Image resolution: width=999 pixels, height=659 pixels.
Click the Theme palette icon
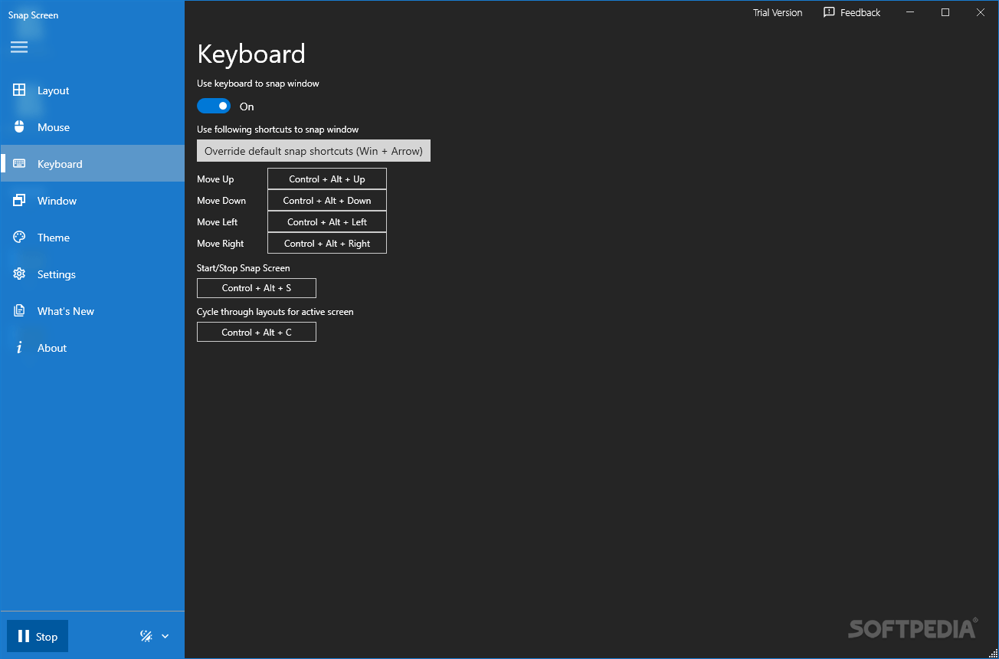[x=19, y=238]
